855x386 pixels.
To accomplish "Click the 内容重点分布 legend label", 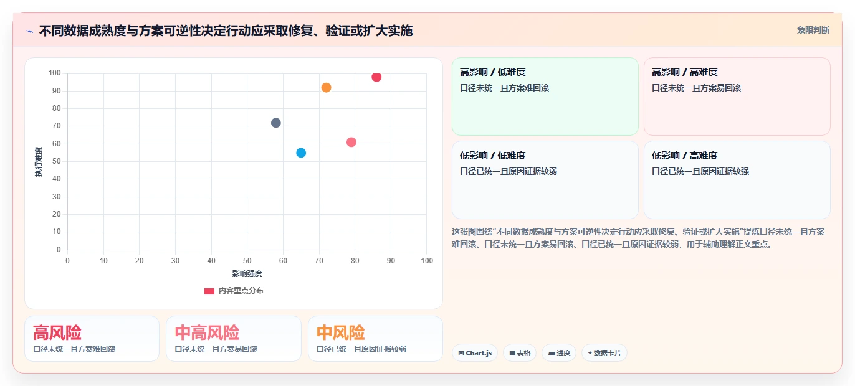I will coord(241,291).
